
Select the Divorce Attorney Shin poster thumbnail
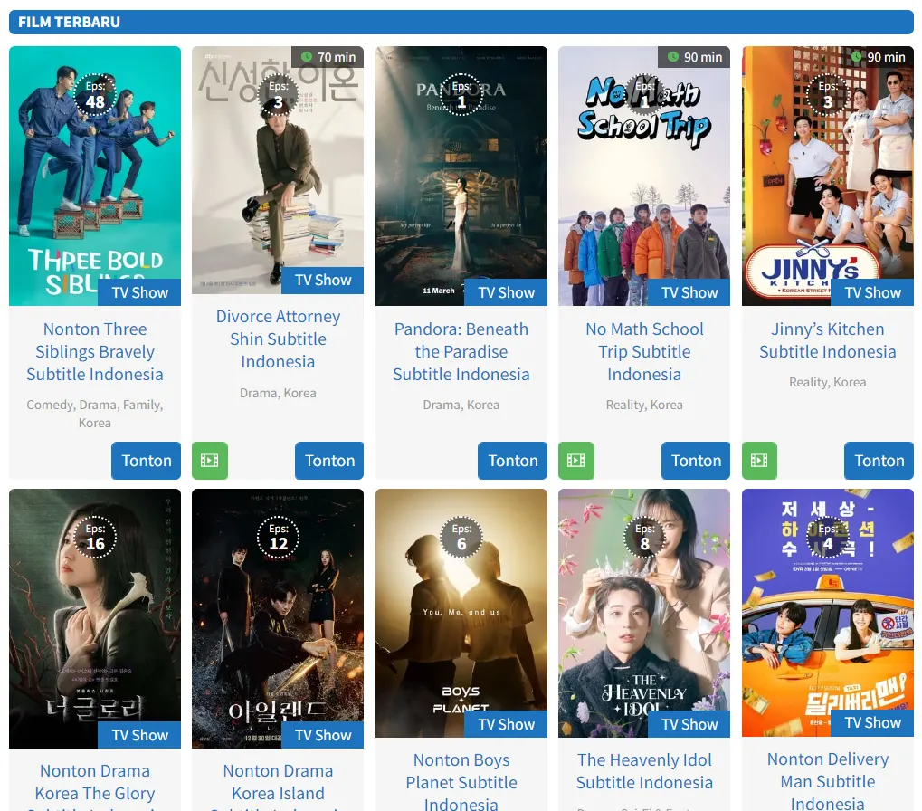tap(278, 170)
